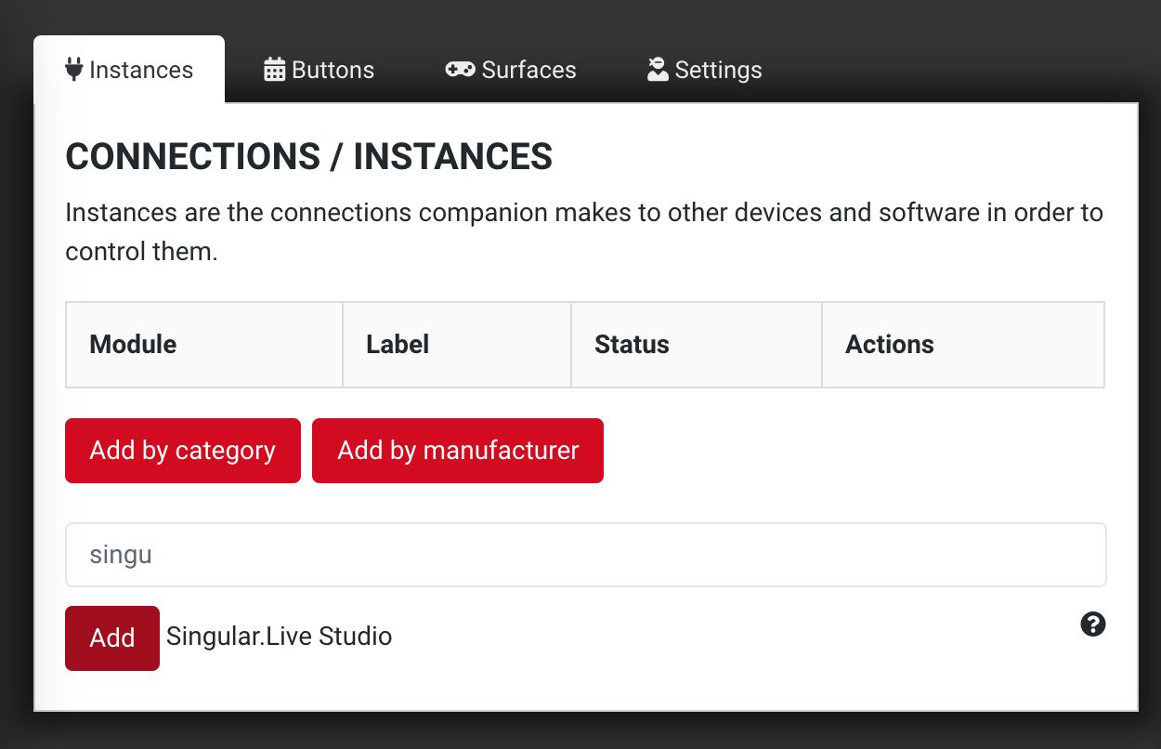The image size is (1161, 749).
Task: Click the Module column header
Action: coord(132,344)
